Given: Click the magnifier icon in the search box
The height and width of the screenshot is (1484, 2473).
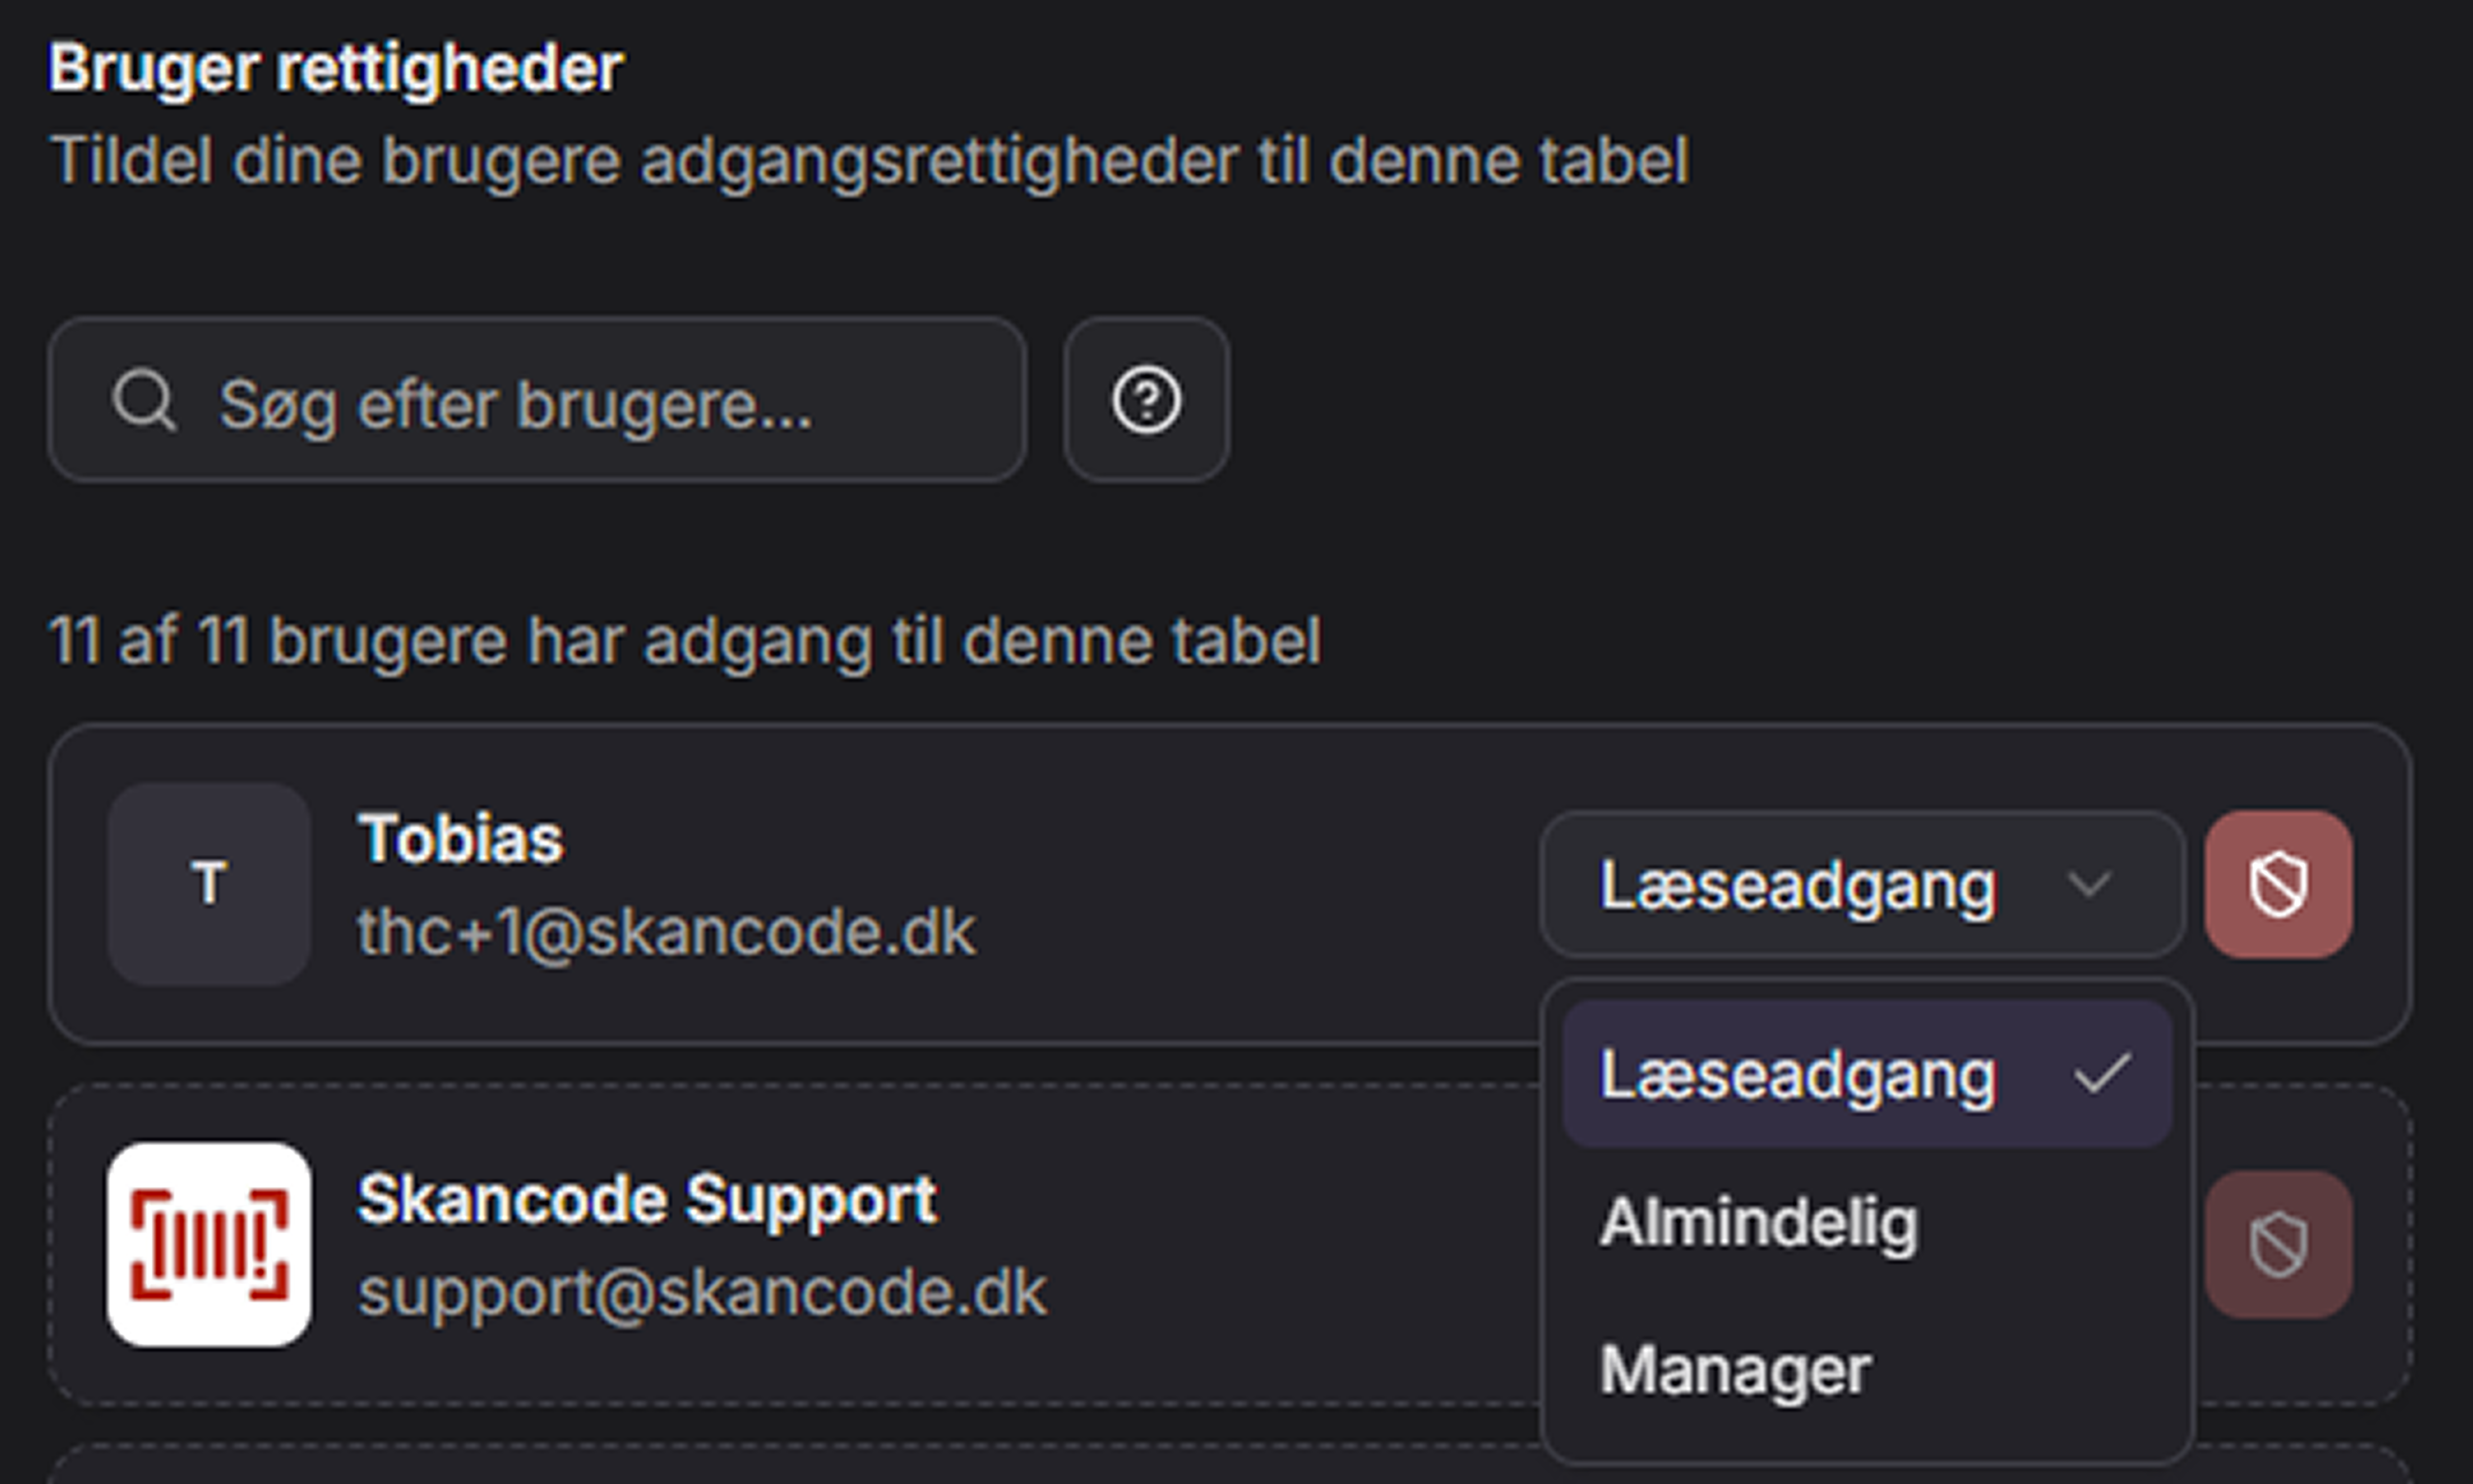Looking at the screenshot, I should tap(145, 401).
